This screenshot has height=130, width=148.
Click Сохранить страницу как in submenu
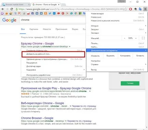[x=54, y=50]
